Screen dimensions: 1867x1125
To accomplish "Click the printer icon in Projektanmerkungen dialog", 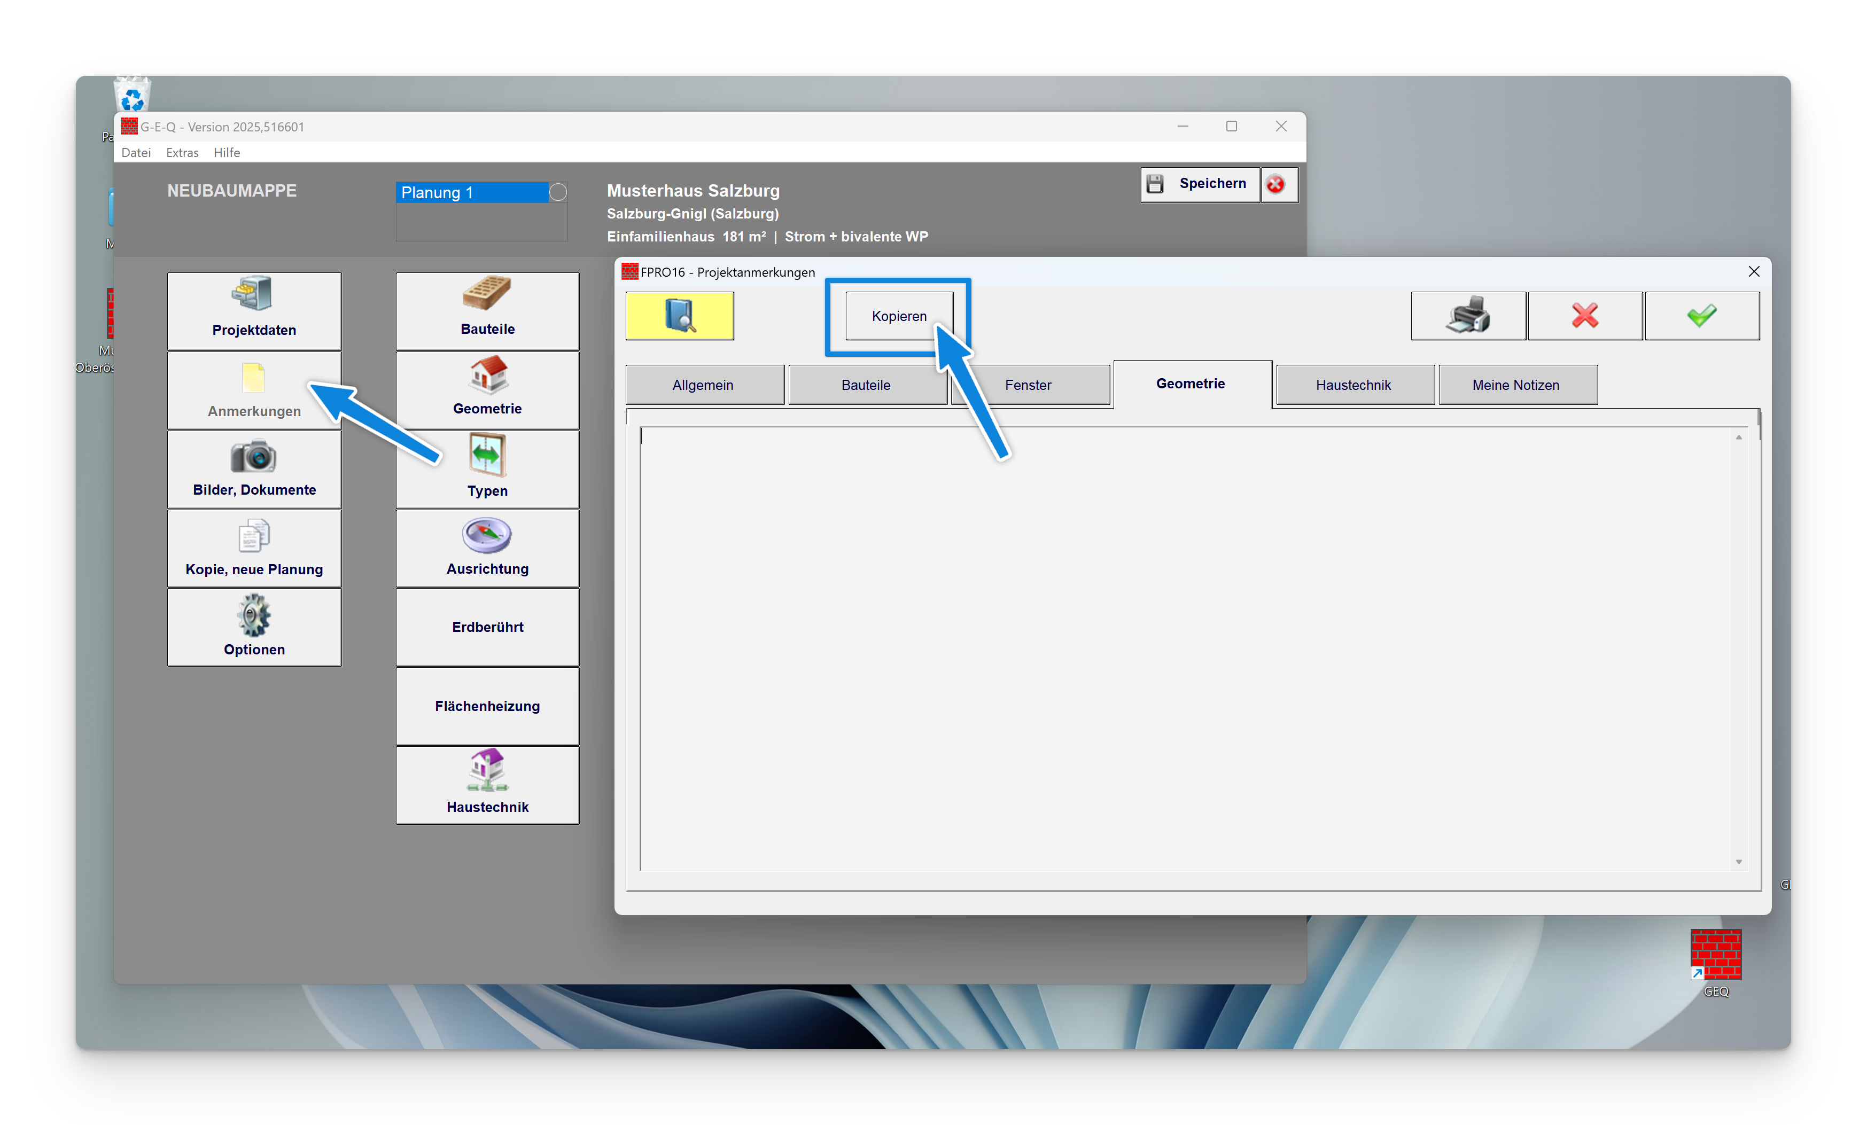I will (x=1468, y=315).
